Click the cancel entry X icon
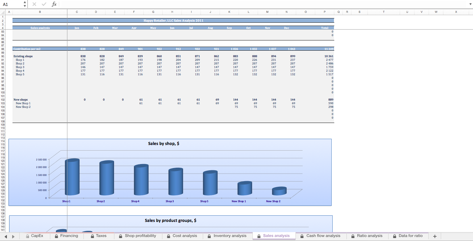Screen dimensions: 473x241 35,4
